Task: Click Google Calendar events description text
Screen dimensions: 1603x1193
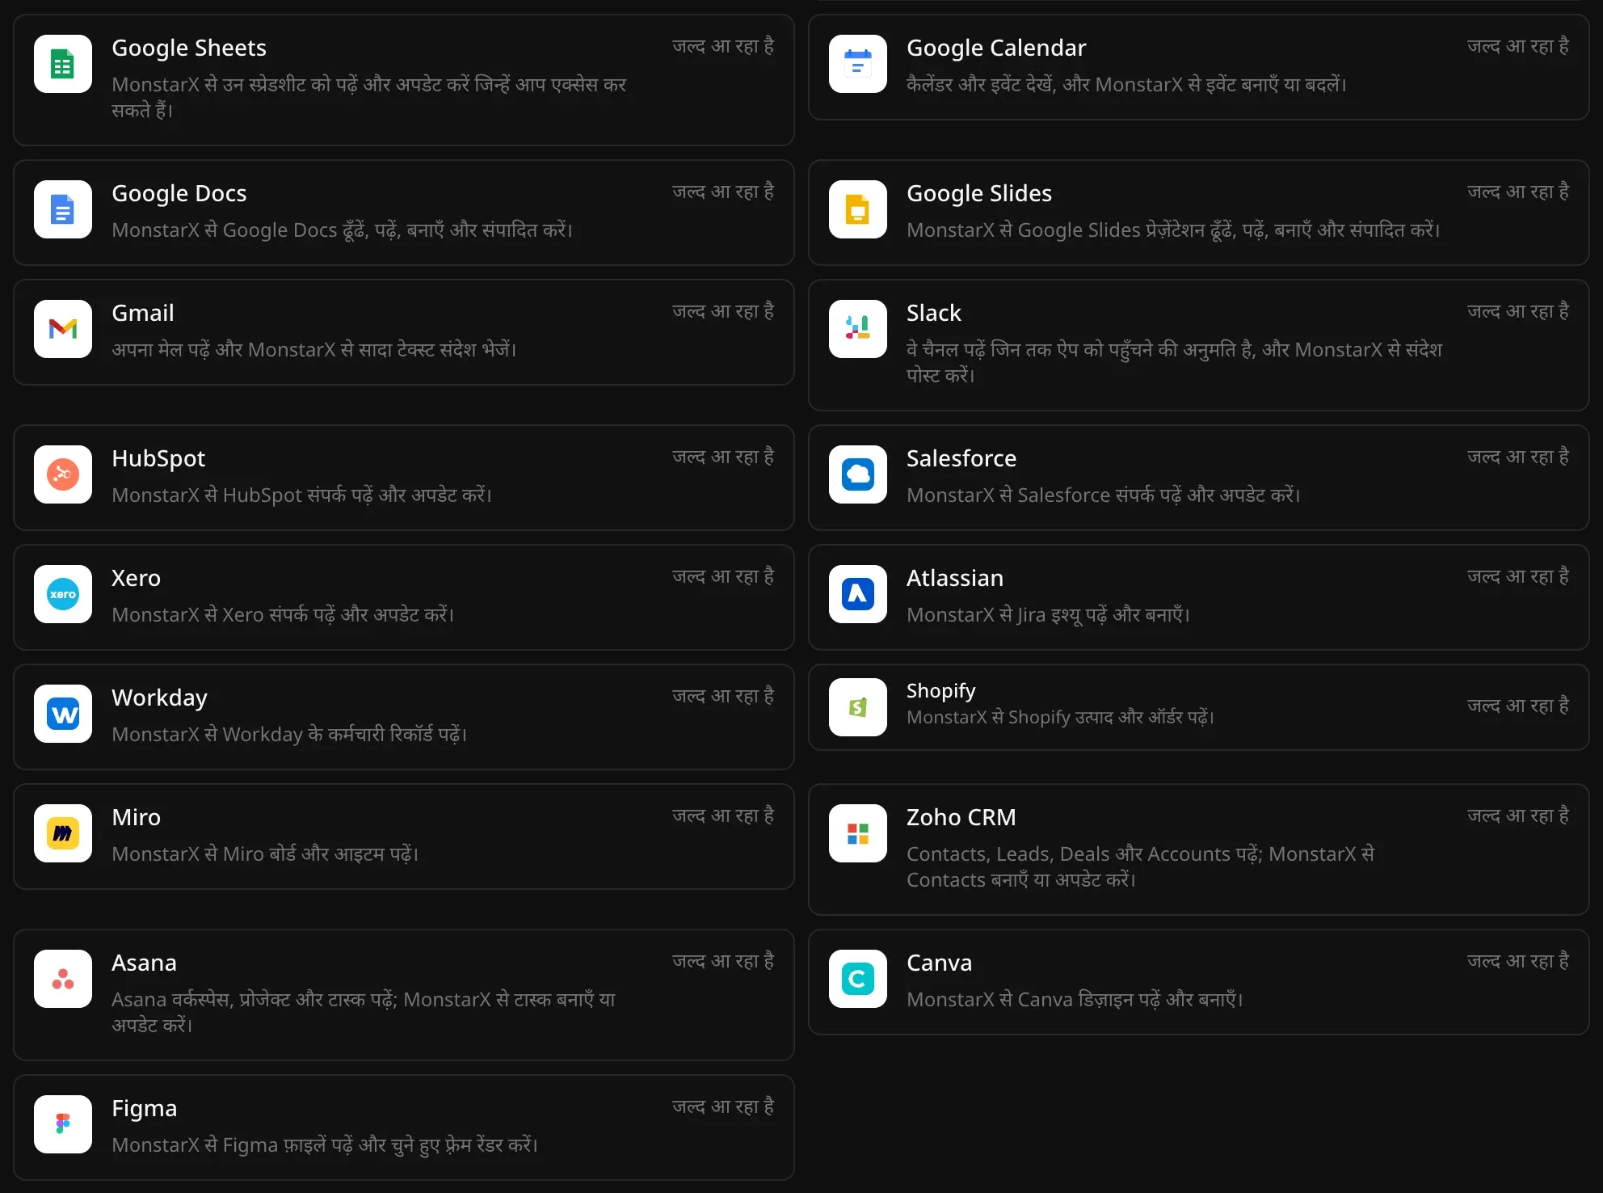Action: click(1126, 85)
